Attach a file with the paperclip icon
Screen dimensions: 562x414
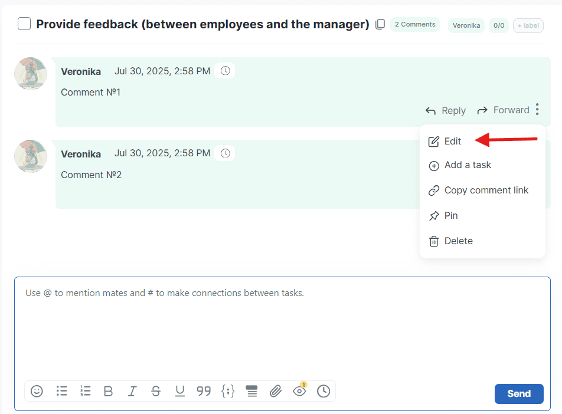275,391
